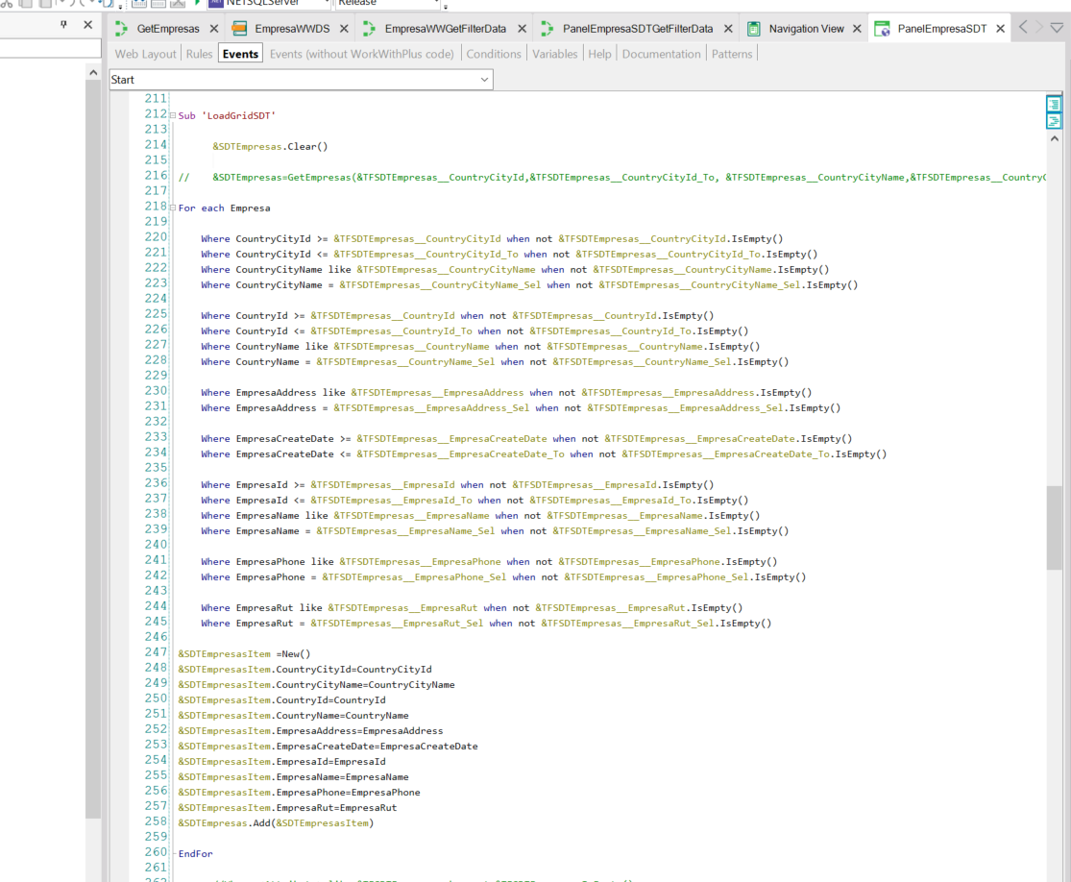Viewport: 1071px width, 882px height.
Task: Click 'CountryCityName like' on line 222
Action: point(293,269)
